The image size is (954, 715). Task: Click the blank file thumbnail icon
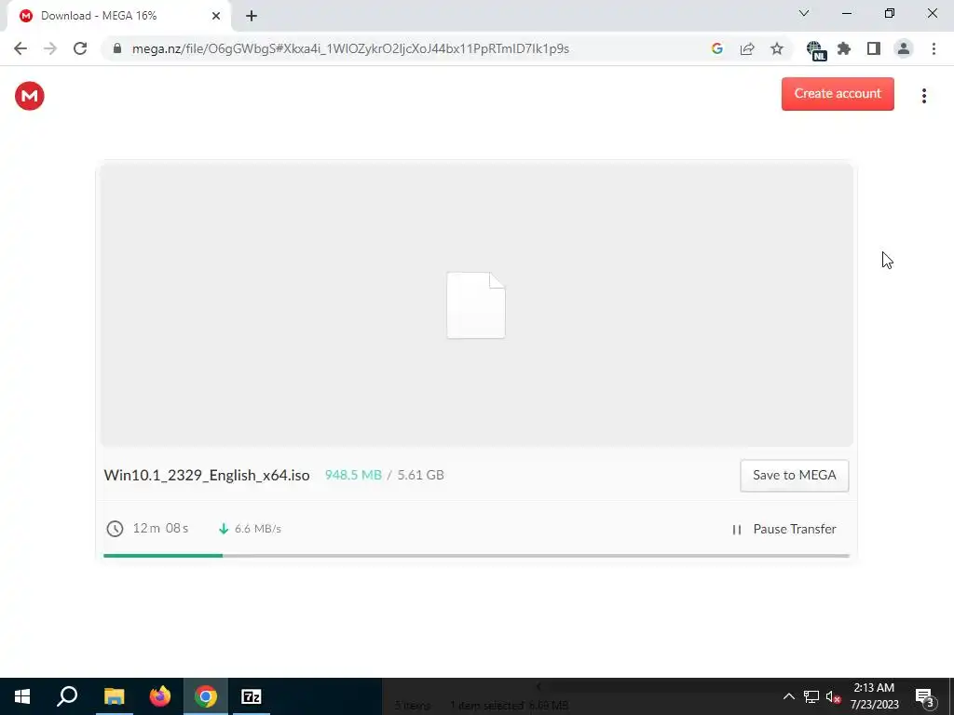point(476,305)
